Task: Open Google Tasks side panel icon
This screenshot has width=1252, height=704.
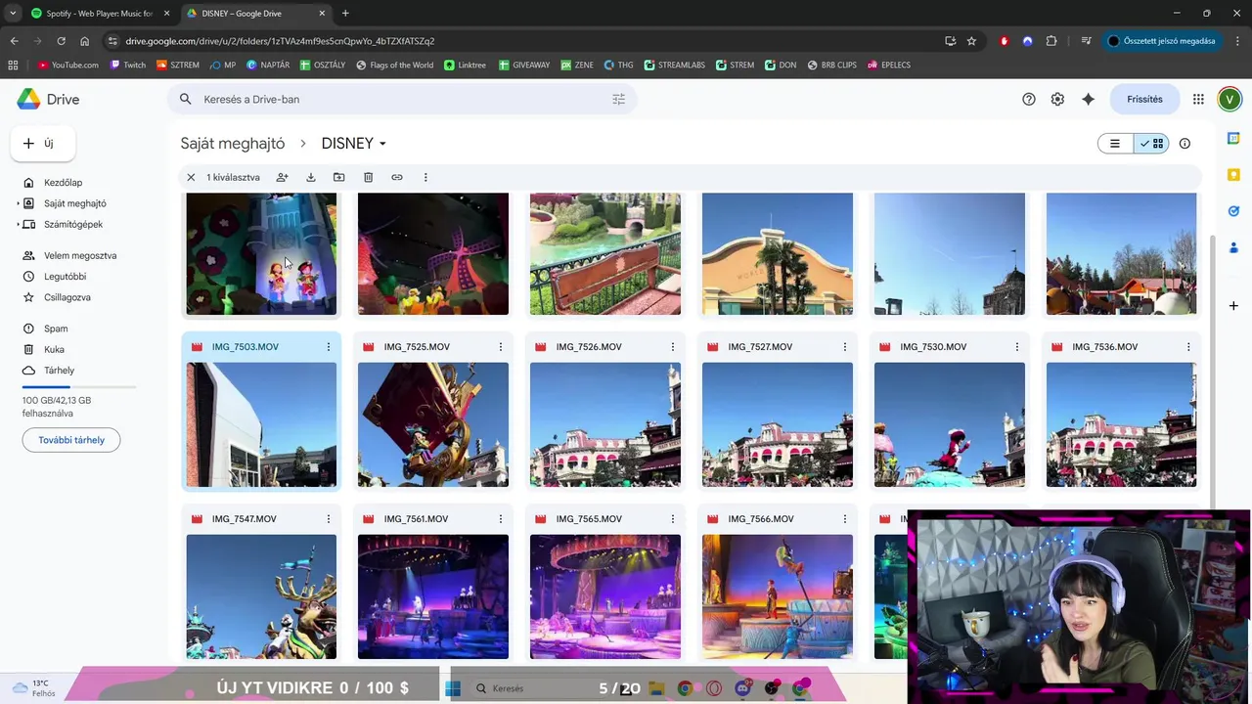Action: (1233, 211)
